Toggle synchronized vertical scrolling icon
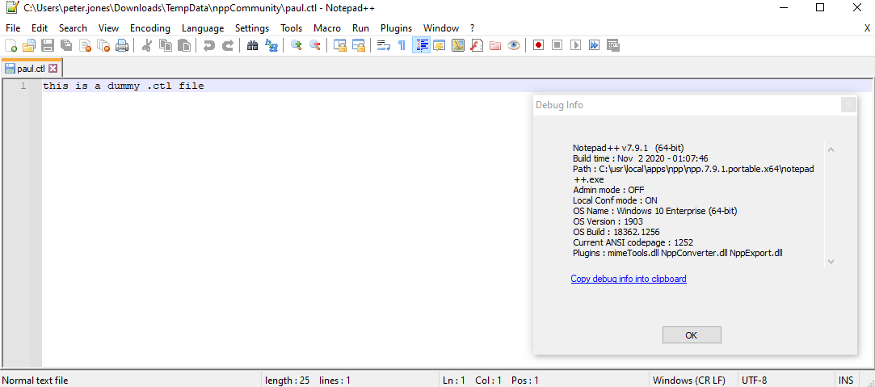The image size is (875, 387). click(x=340, y=46)
